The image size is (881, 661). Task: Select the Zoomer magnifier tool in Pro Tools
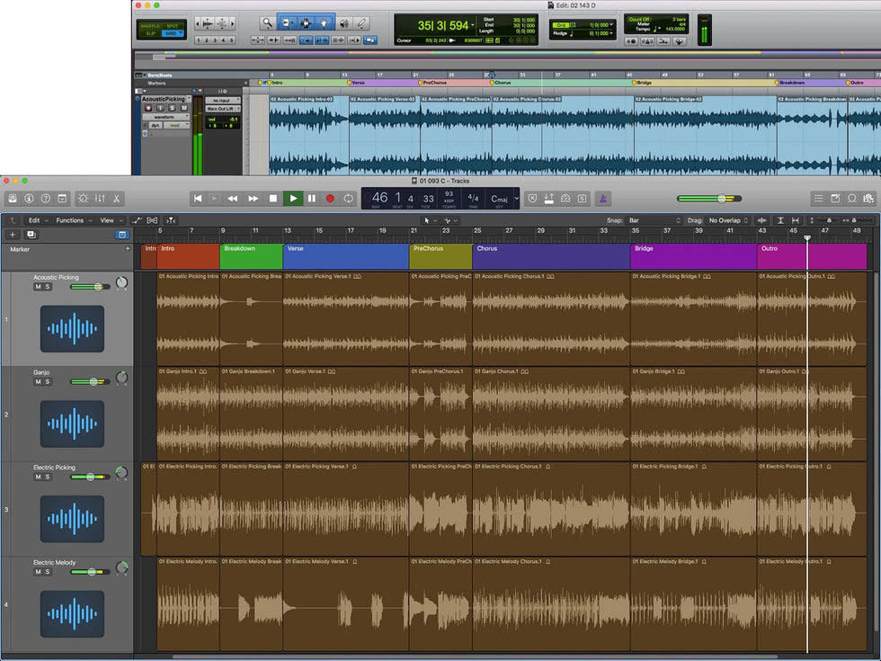tap(267, 22)
